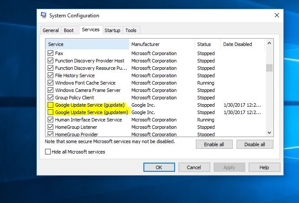
Task: Select HomeGroup Listener row text
Action: [76, 127]
